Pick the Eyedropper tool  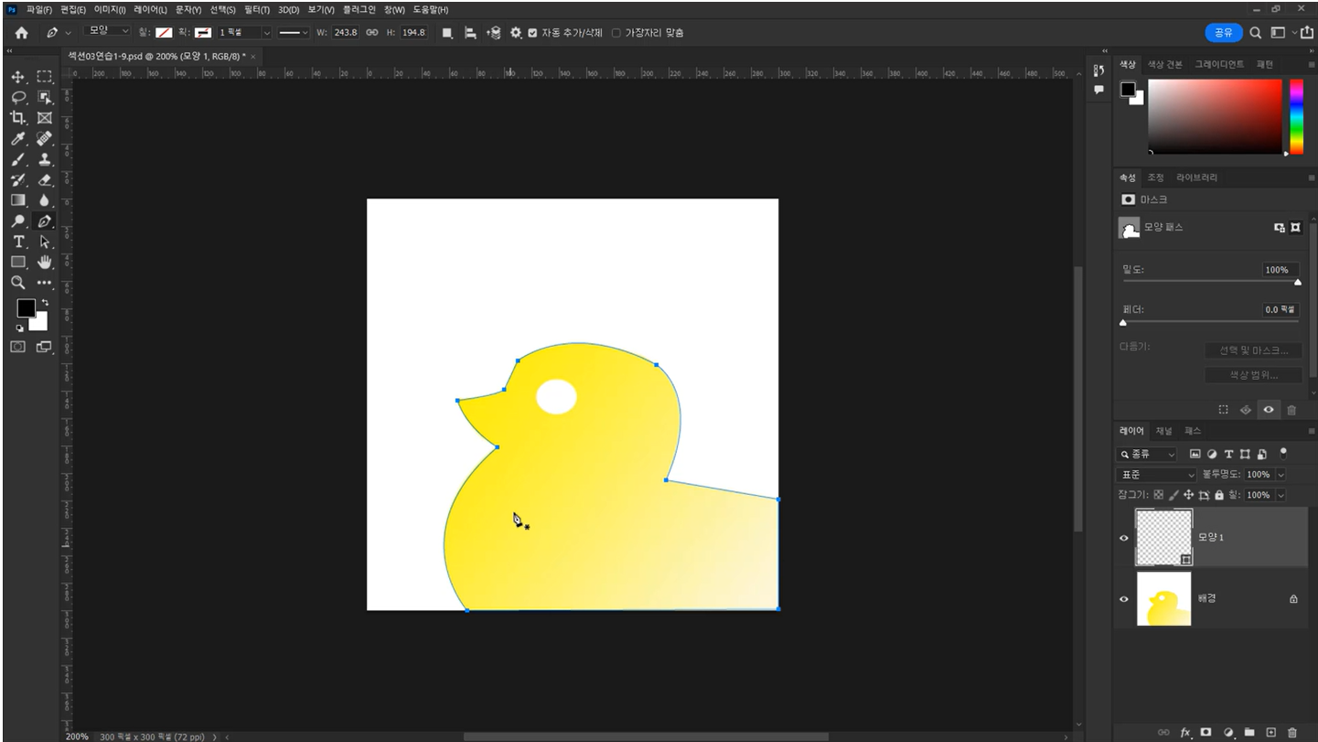coord(18,139)
